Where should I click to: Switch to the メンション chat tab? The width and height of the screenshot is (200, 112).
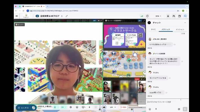coord(180,29)
